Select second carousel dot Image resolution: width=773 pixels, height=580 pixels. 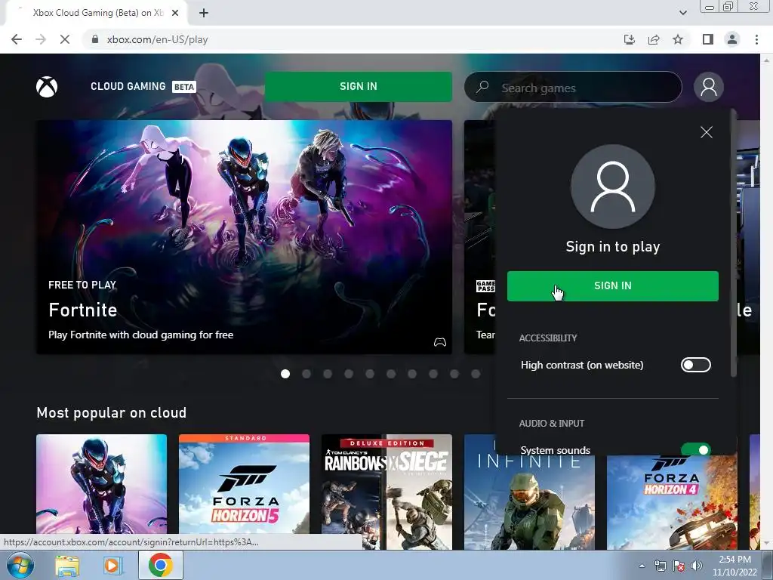point(306,374)
